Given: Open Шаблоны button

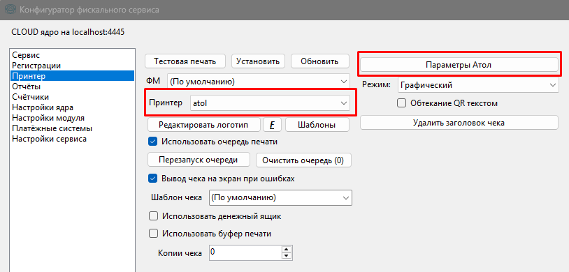Looking at the screenshot, I should click(317, 125).
